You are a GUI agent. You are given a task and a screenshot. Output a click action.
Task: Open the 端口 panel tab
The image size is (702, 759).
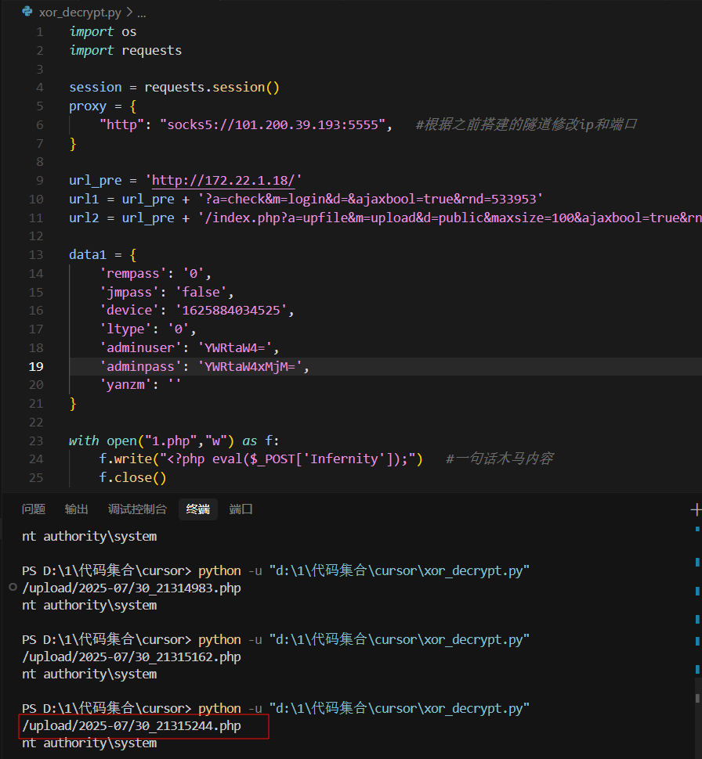(241, 509)
